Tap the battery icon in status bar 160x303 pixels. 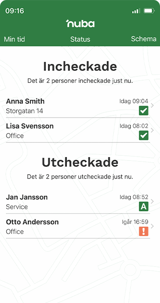click(x=149, y=11)
